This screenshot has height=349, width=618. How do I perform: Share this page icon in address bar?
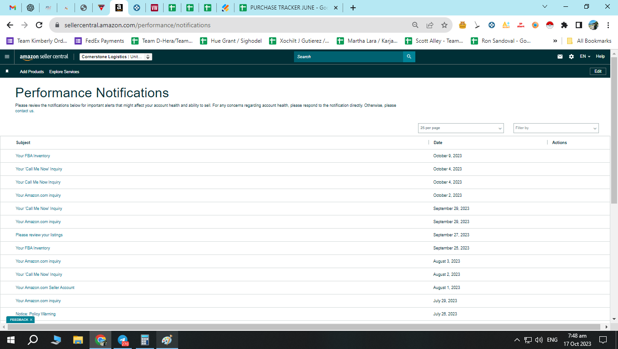[430, 25]
